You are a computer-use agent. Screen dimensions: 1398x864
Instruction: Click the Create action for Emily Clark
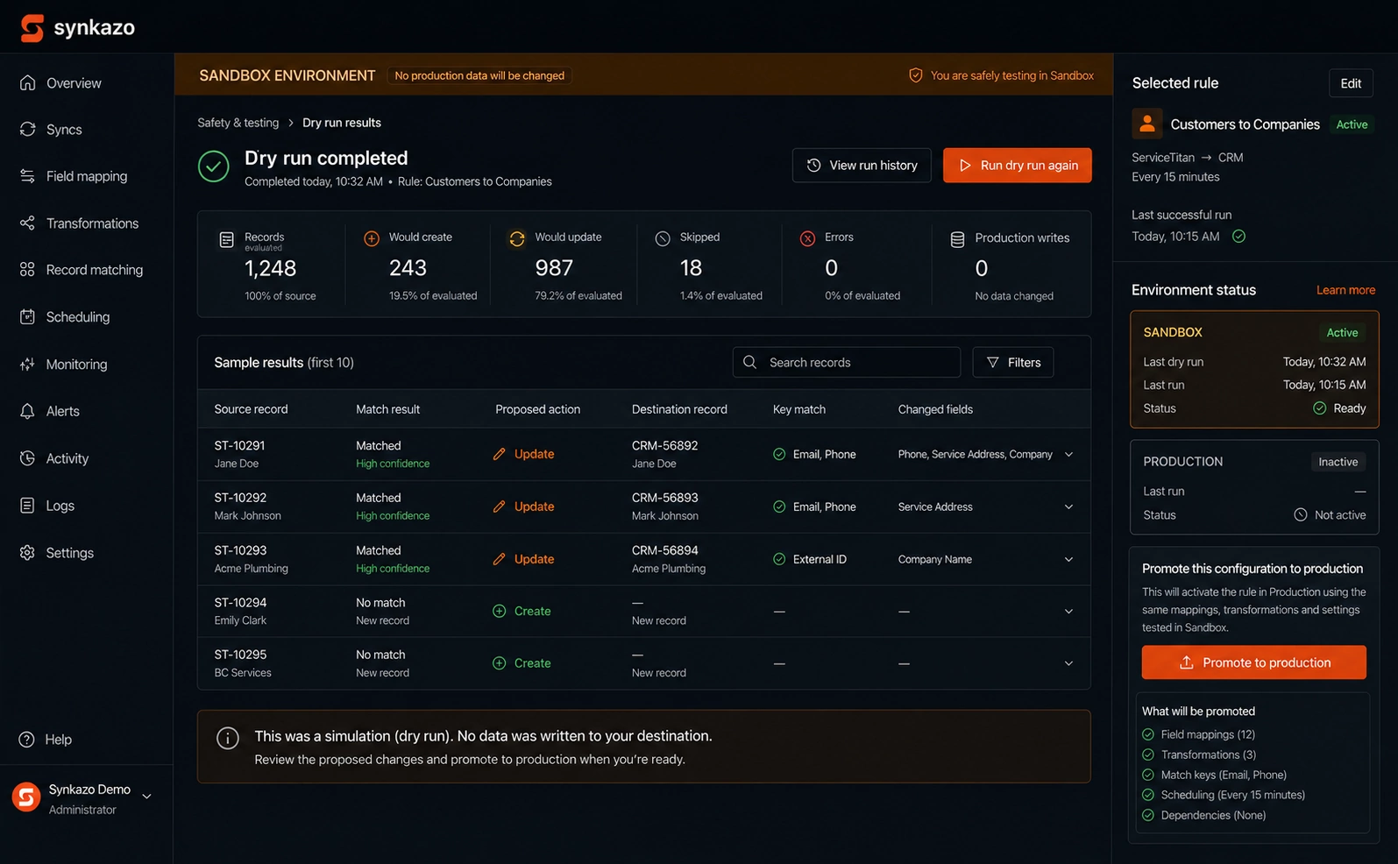pyautogui.click(x=522, y=612)
